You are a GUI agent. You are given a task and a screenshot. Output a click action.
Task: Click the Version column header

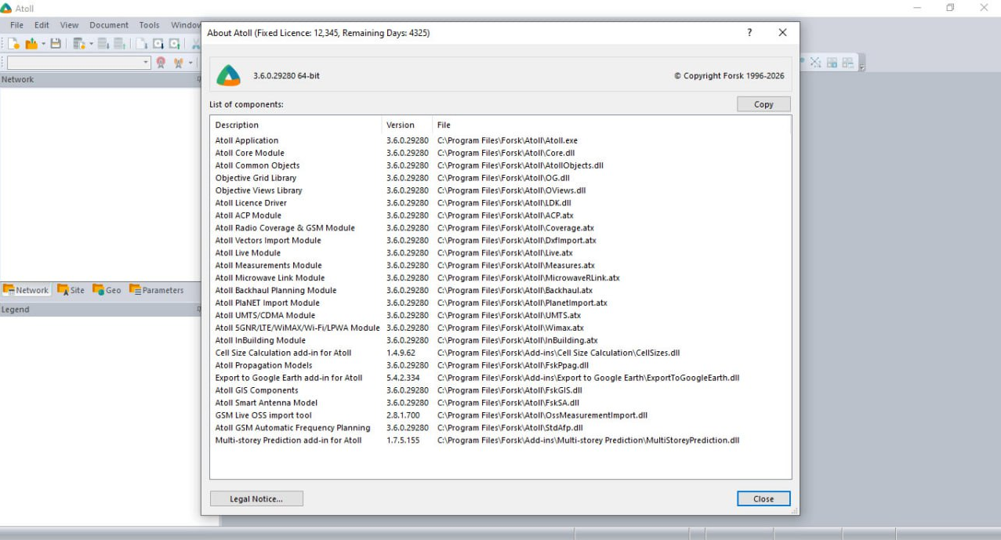point(408,125)
